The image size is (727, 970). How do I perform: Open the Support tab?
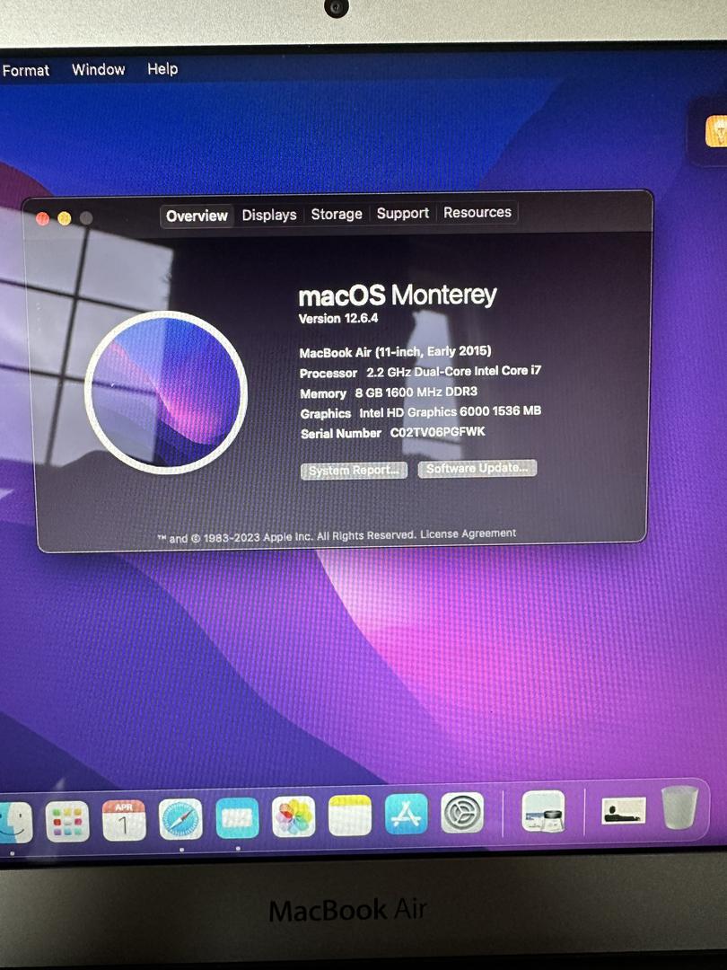(402, 214)
